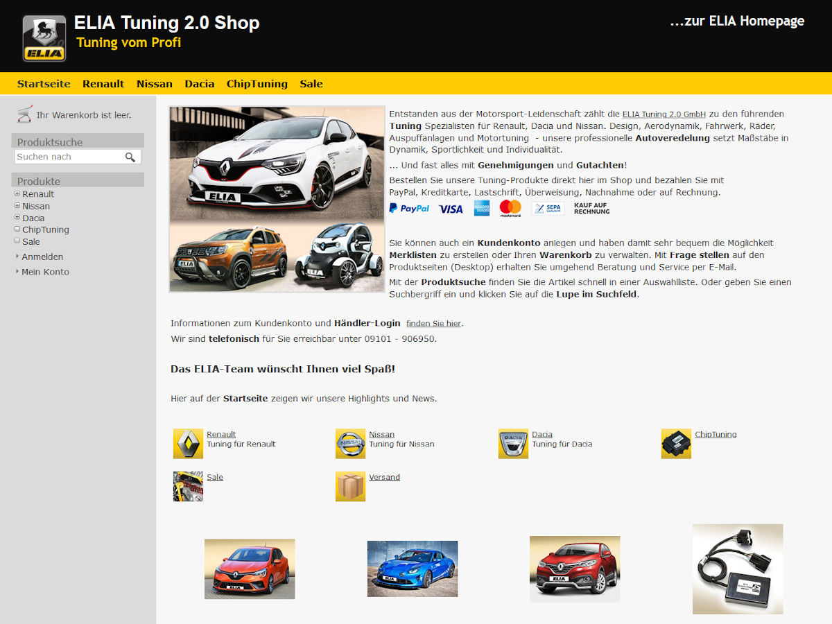Select Dacia in the Produkte tree
Image resolution: width=832 pixels, height=624 pixels.
(x=33, y=218)
